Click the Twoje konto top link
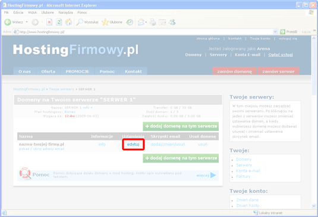318x217 pixels. point(260,39)
